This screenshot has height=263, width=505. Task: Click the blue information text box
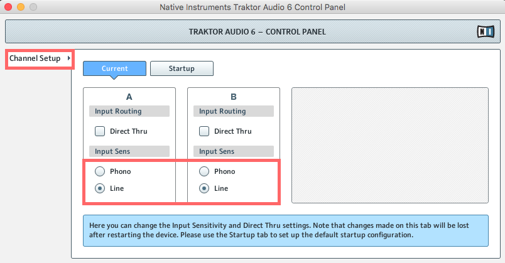click(285, 230)
